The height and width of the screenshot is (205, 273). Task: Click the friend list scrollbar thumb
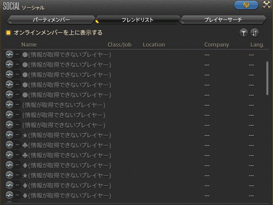267,78
